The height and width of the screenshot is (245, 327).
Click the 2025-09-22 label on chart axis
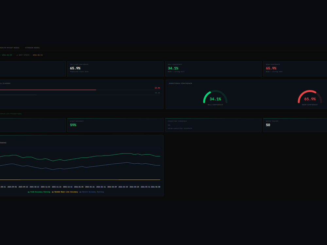[x=23, y=187]
